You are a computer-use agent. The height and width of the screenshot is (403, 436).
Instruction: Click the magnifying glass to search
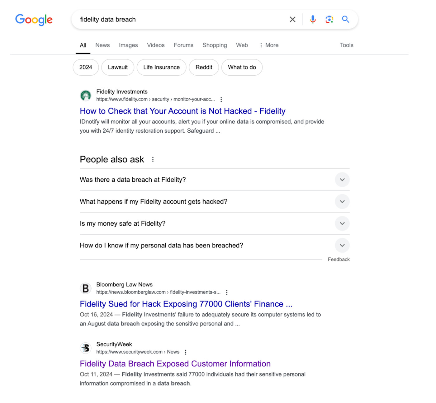coord(345,19)
